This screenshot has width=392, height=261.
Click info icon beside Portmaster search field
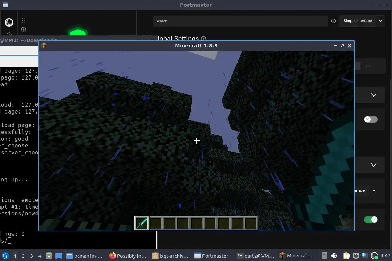(x=333, y=21)
